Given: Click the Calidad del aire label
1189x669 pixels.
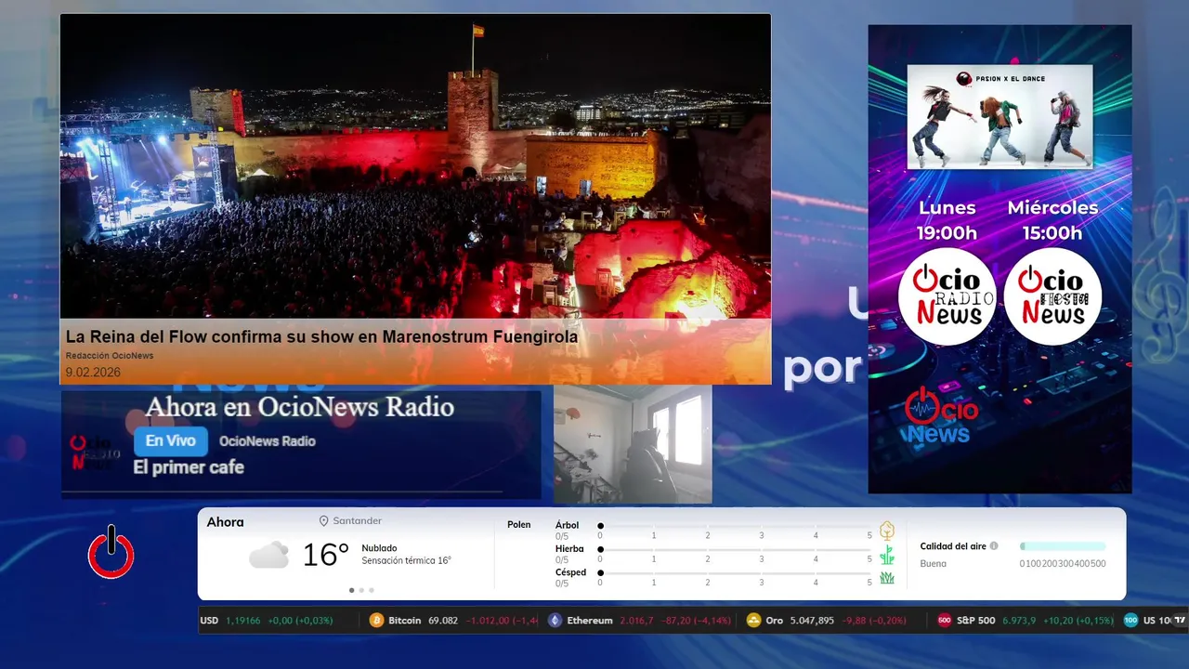Looking at the screenshot, I should 953,546.
